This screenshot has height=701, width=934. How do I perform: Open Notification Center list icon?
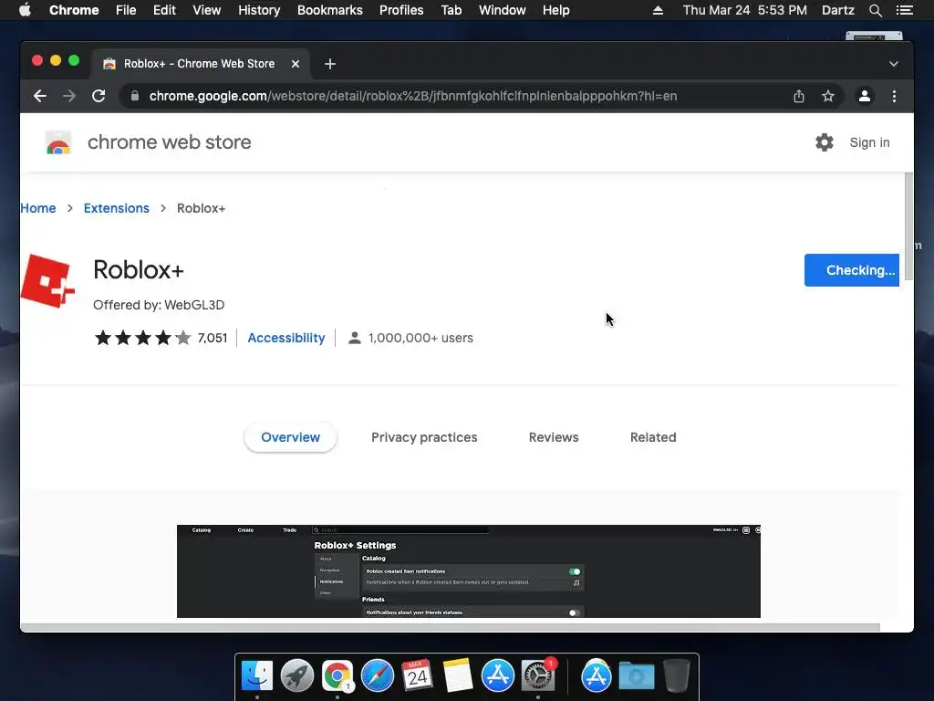pyautogui.click(x=905, y=10)
